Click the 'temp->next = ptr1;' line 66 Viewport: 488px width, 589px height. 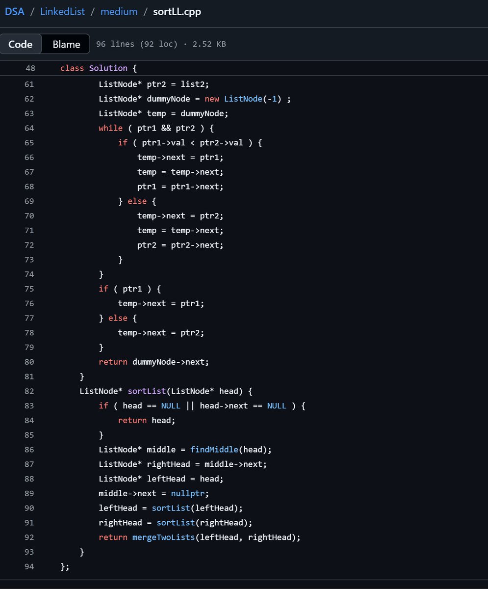click(x=180, y=158)
